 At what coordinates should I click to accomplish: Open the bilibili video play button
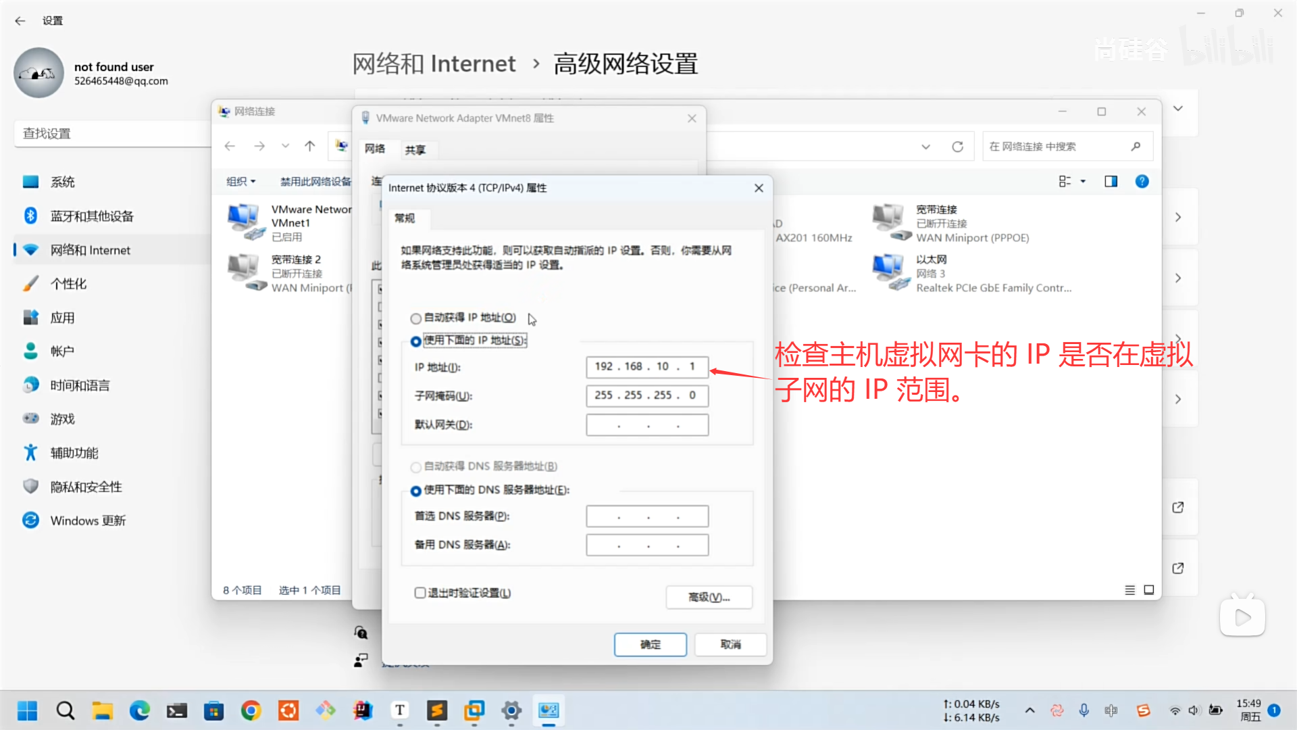coord(1242,616)
